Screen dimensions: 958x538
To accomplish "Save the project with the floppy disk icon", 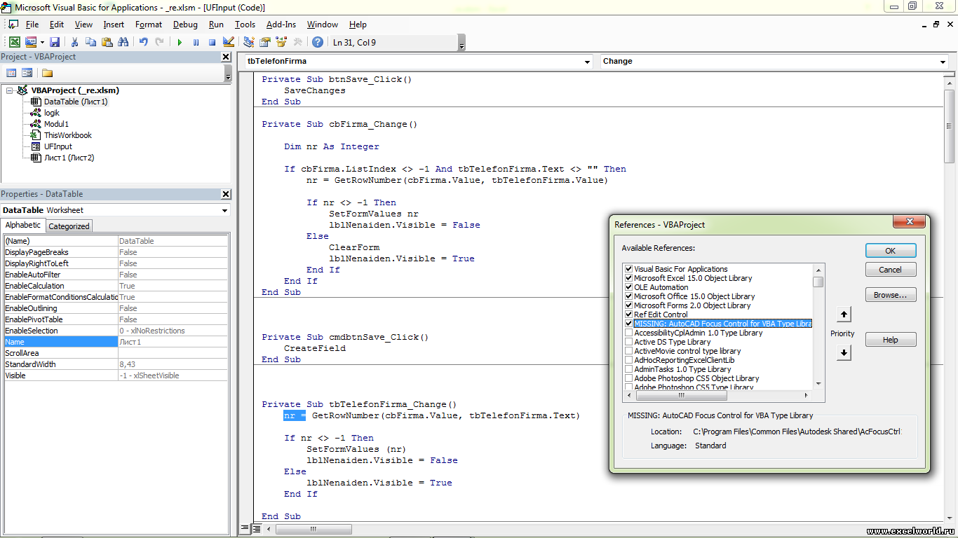I will point(55,42).
